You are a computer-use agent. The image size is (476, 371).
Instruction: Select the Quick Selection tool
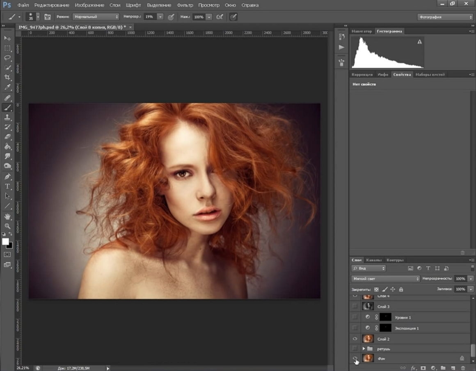[7, 68]
